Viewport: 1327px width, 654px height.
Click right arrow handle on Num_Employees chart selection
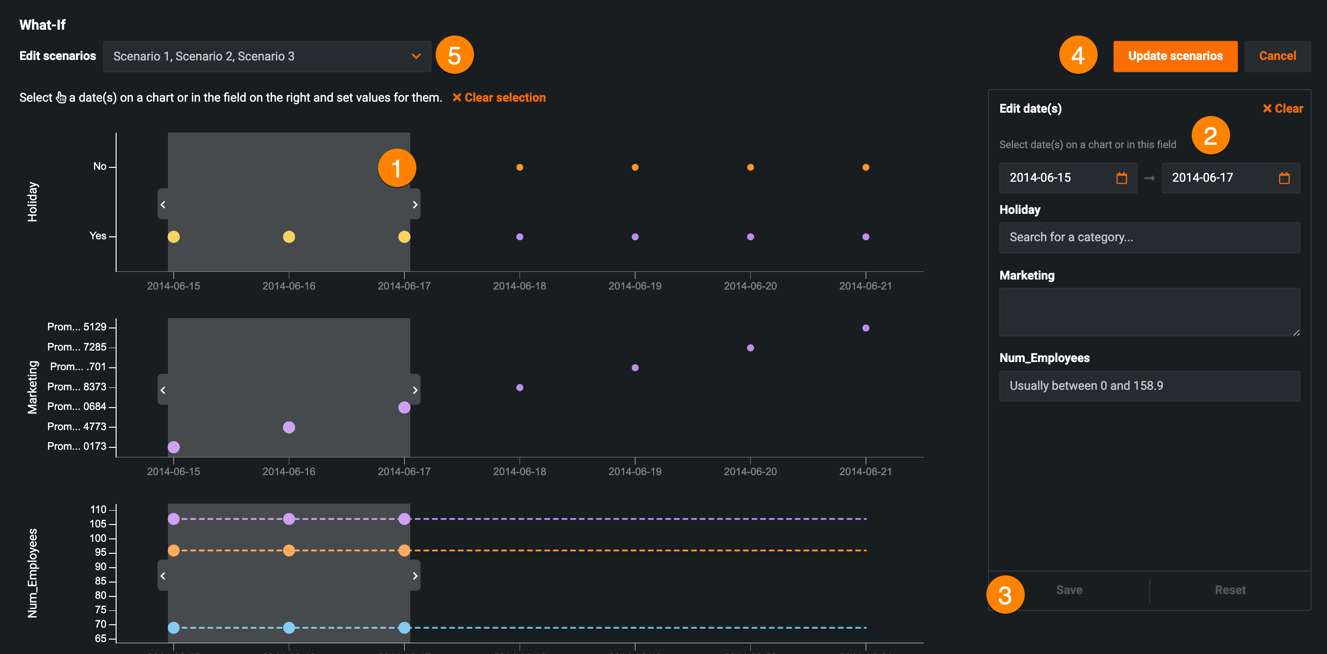click(x=415, y=576)
